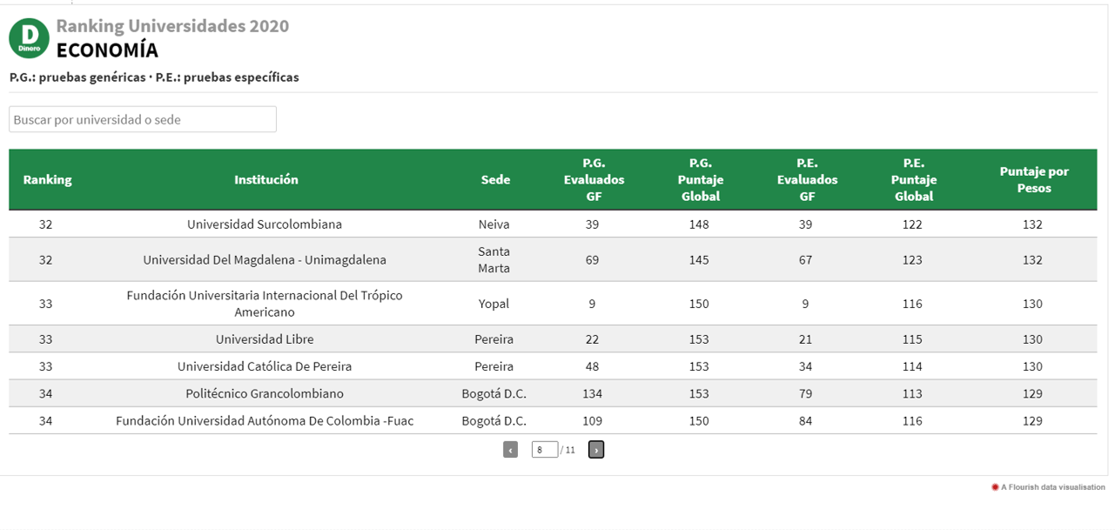The image size is (1115, 530).
Task: Click ranking 34 in Politécnico Grancolombiano row
Action: click(x=46, y=394)
